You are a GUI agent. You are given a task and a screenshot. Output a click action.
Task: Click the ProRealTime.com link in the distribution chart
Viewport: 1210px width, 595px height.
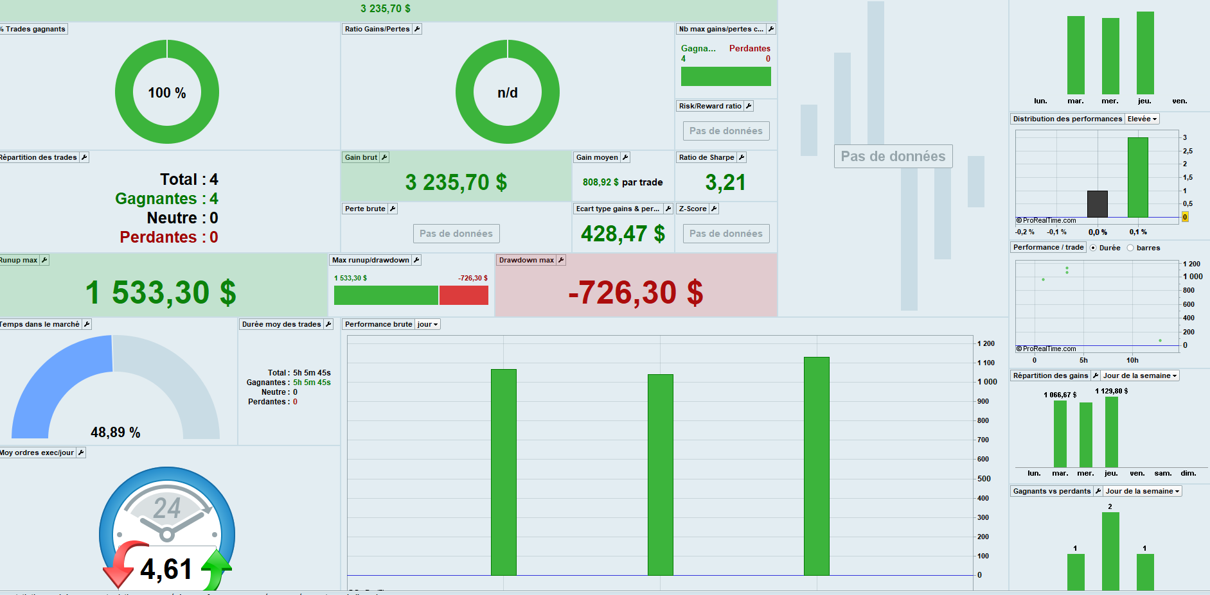tap(1046, 220)
